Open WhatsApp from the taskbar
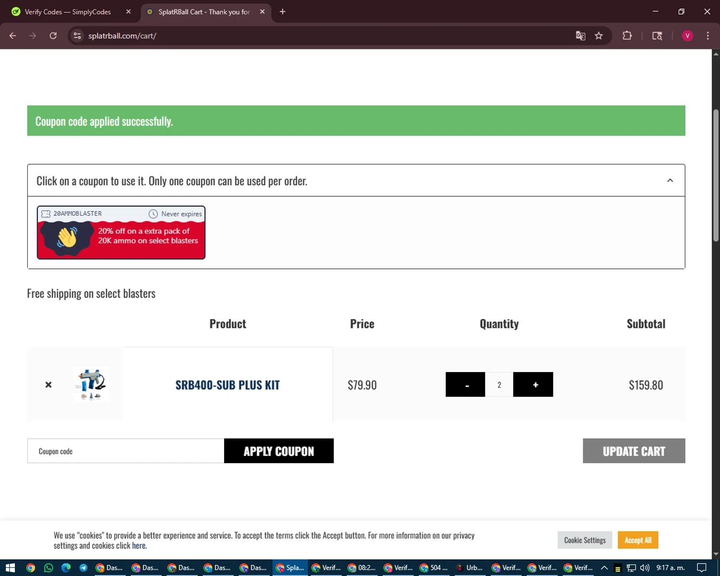The height and width of the screenshot is (576, 720). 48,568
